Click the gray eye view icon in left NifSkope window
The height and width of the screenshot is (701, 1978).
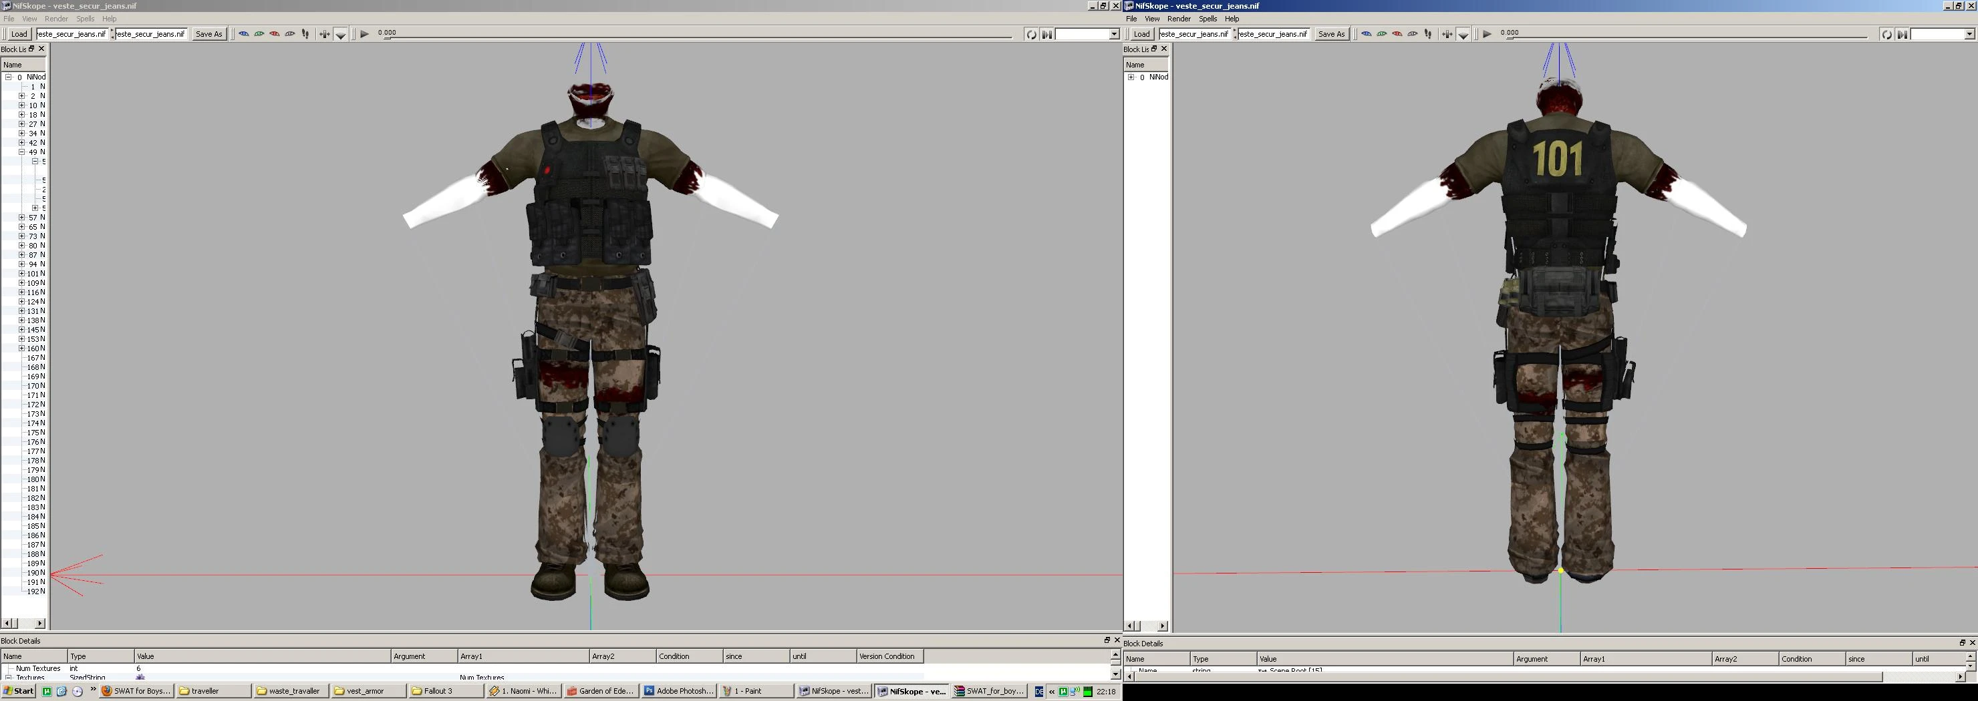289,34
